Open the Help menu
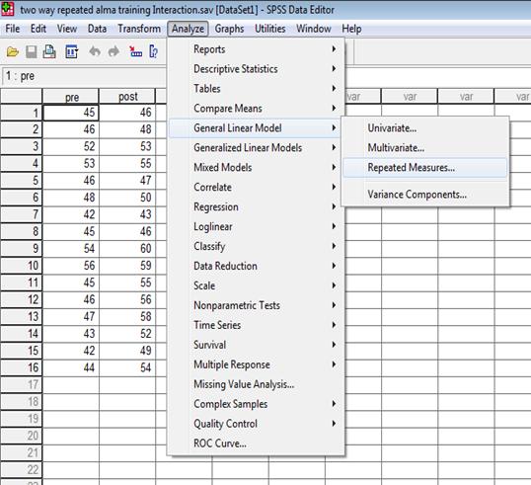Viewport: 531px width, 485px height. (351, 29)
